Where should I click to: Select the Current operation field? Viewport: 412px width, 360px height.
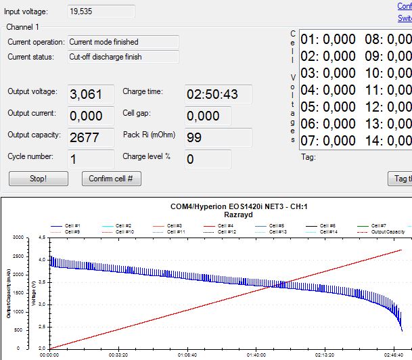click(123, 42)
